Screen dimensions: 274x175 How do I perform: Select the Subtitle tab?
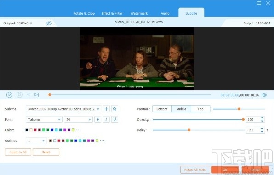191,13
